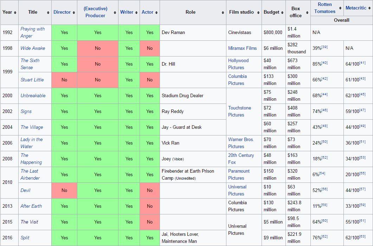Select the Dev Raman role cell

pos(193,33)
